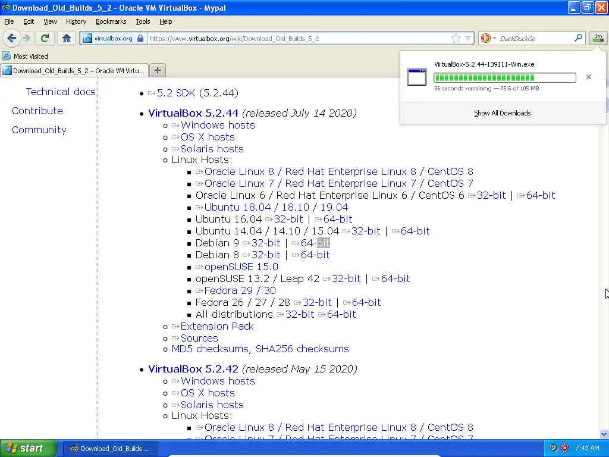Download Ubuntu 16.04 64-bit package
609x457 pixels.
(x=338, y=219)
